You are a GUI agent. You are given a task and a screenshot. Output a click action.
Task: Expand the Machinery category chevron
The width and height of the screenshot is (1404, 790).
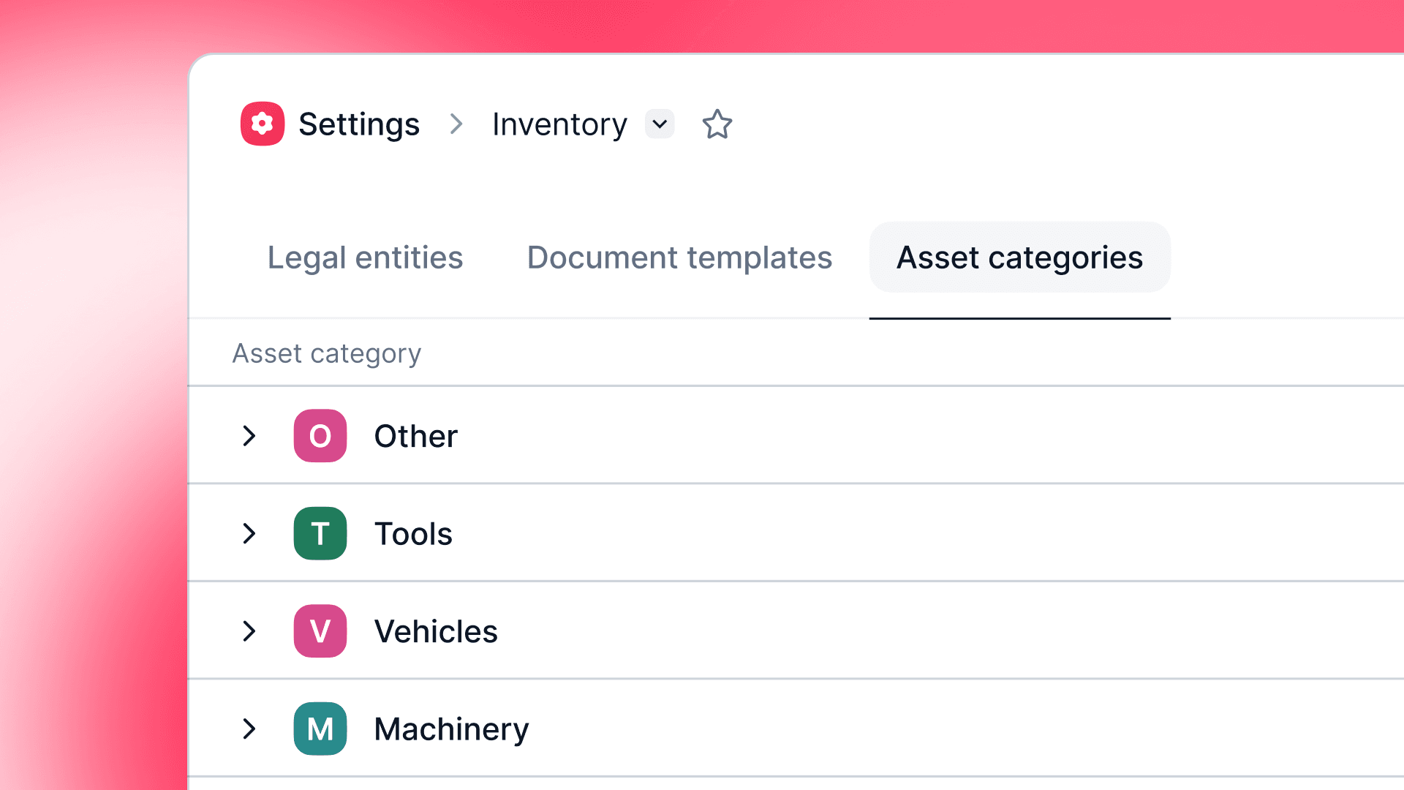point(249,729)
